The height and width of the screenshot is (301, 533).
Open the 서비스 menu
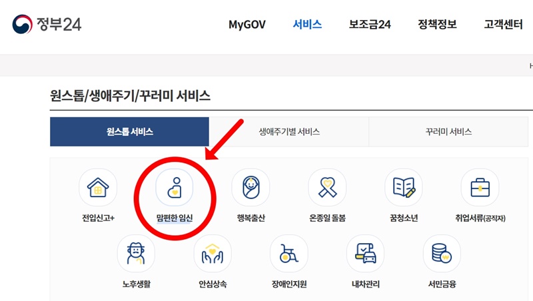[x=307, y=24]
